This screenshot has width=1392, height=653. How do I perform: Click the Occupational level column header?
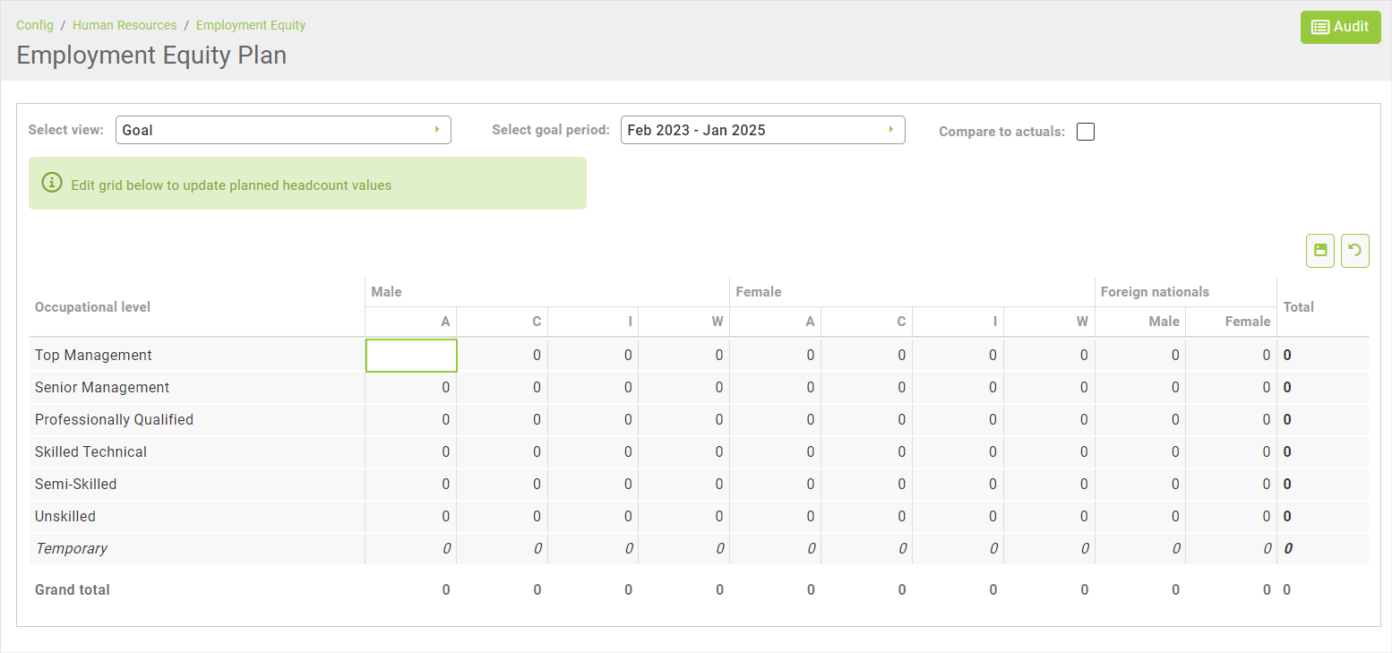point(92,307)
